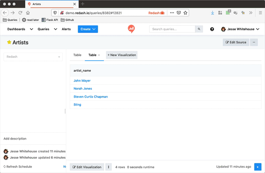Open visualization vertical dots menu

109,167
